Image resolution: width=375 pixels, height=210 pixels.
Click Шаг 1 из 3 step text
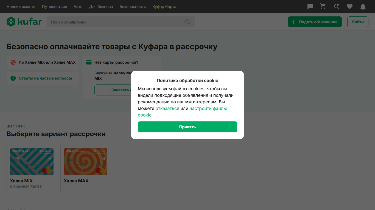tap(16, 126)
